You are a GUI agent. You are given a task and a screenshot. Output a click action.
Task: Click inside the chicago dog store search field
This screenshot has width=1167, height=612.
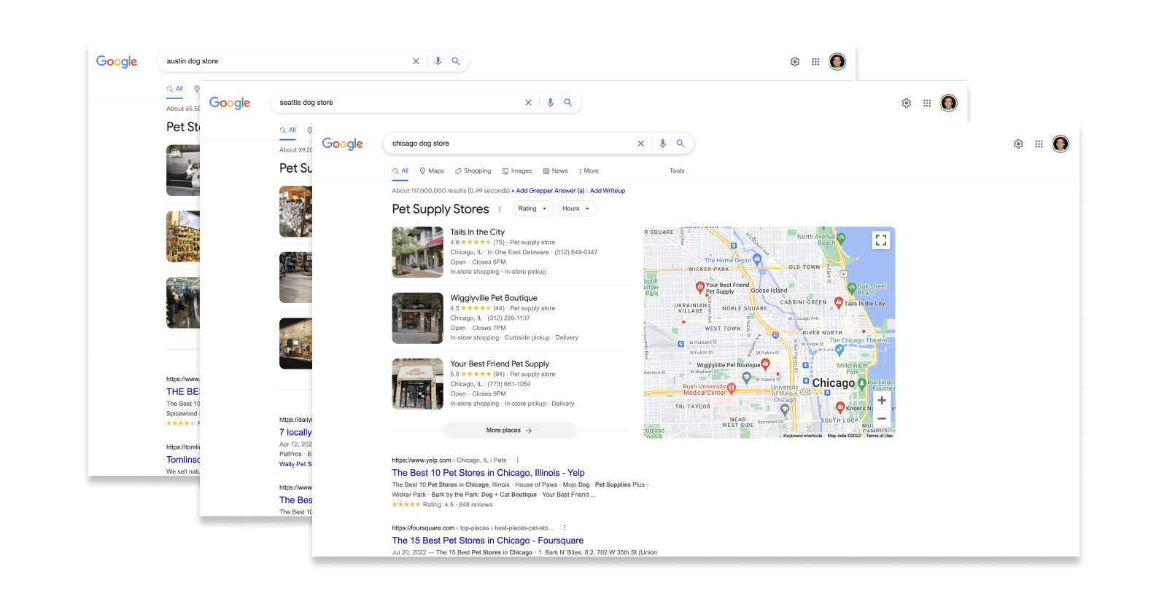tap(511, 144)
